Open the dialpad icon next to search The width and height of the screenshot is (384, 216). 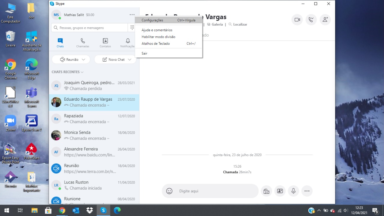pos(132,27)
